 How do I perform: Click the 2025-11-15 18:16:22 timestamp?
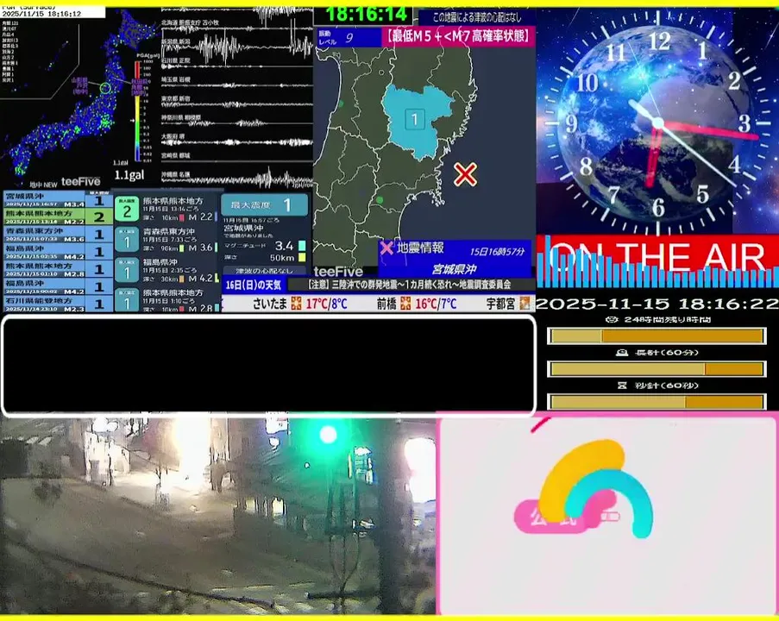point(657,304)
